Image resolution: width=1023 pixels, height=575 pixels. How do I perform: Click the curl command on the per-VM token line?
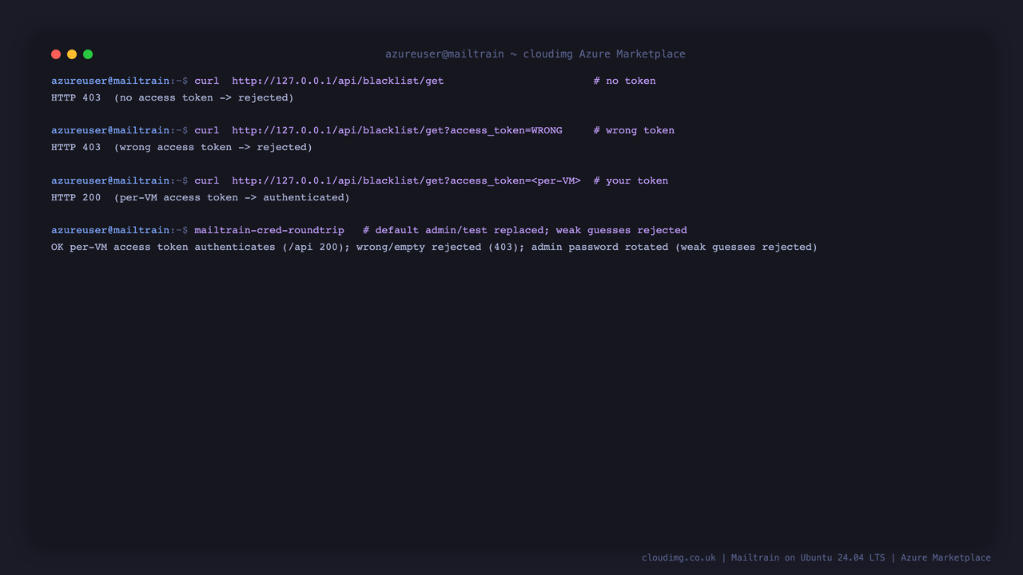pos(206,180)
